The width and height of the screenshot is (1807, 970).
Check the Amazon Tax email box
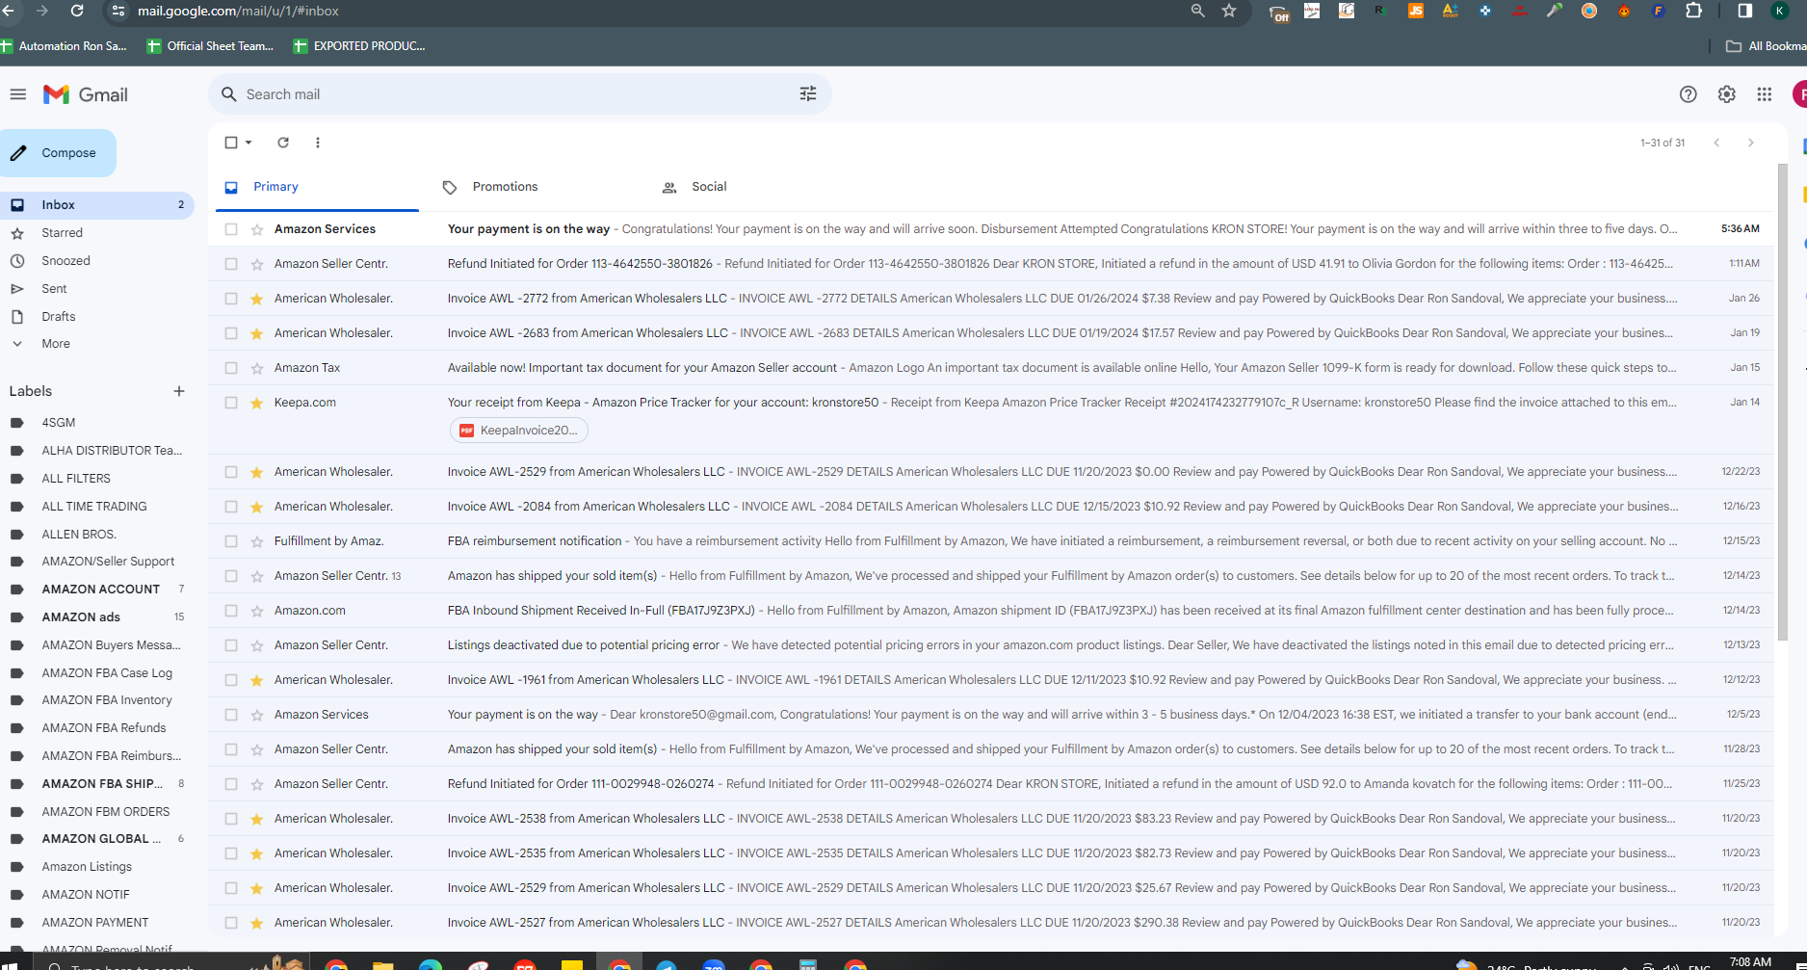tap(231, 368)
